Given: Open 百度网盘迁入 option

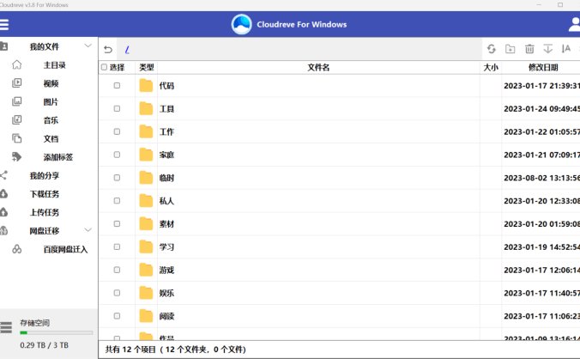Looking at the screenshot, I should (x=65, y=249).
